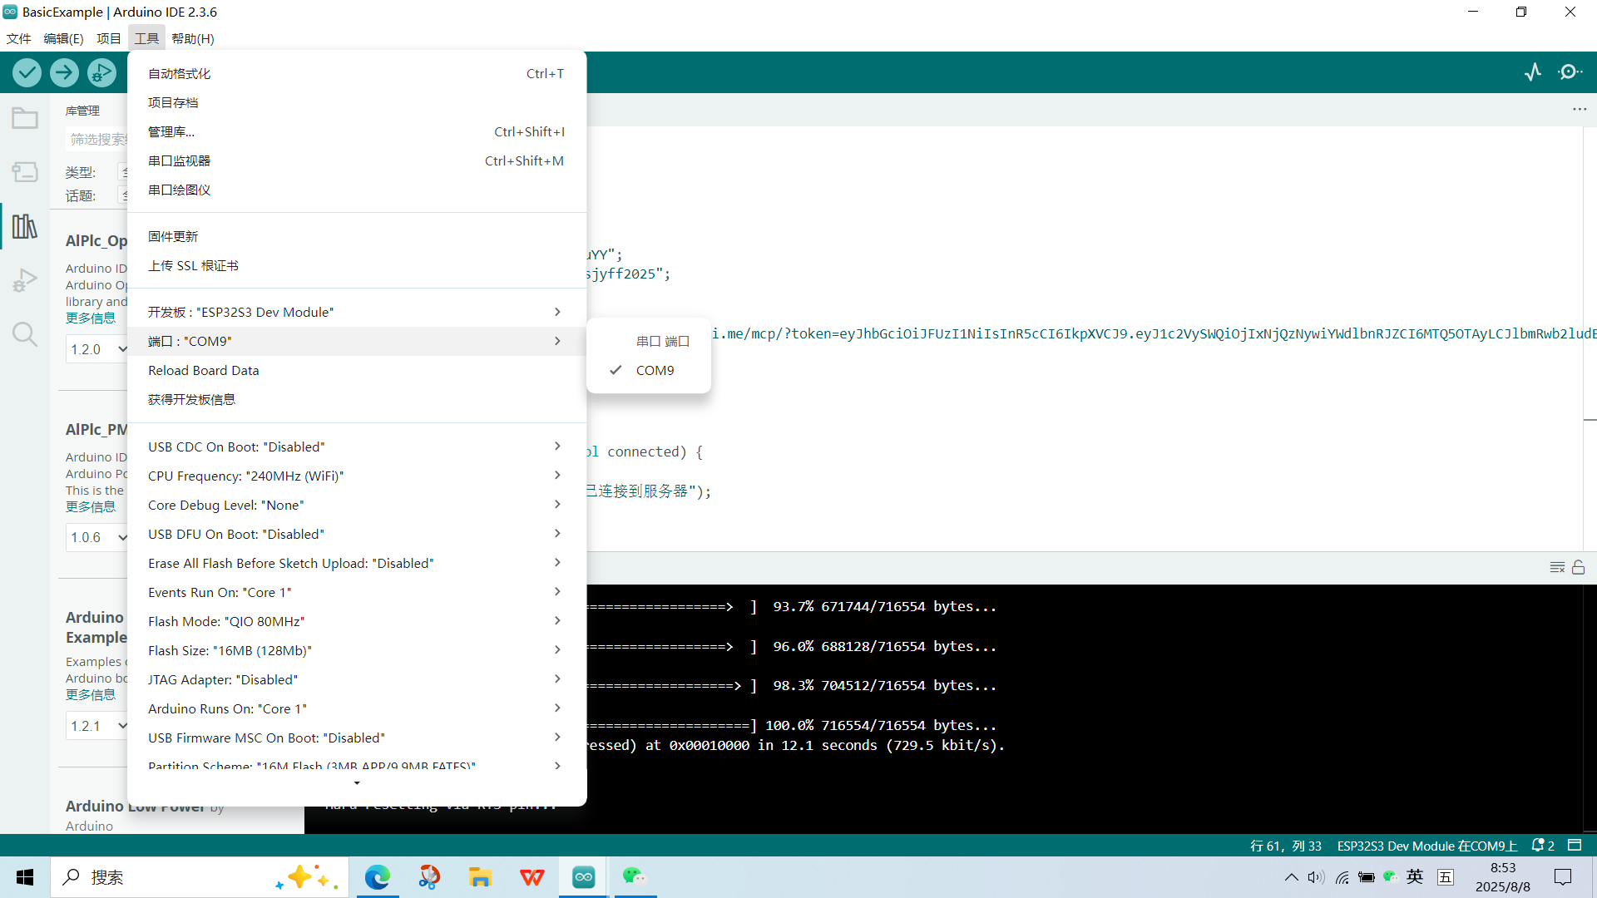The height and width of the screenshot is (898, 1597).
Task: Click the board status ESP32S3 Dev Module 在COM9上
Action: coord(1426,846)
